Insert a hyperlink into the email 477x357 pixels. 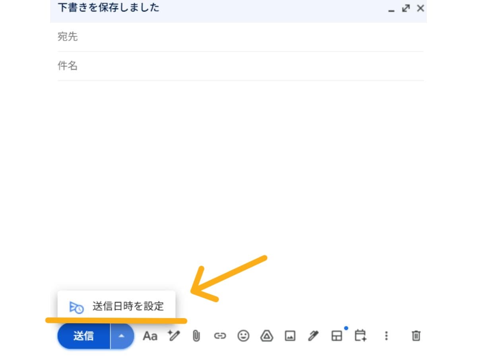coord(220,336)
